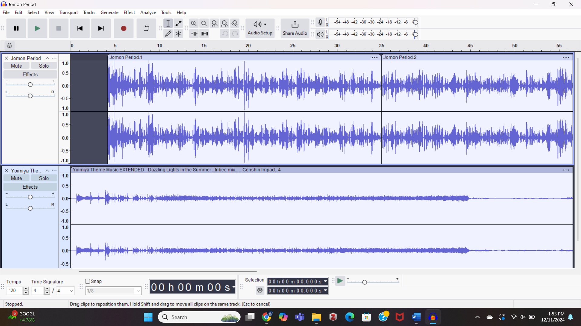Mute the Yoimiya Theme track
581x326 pixels.
tap(16, 178)
